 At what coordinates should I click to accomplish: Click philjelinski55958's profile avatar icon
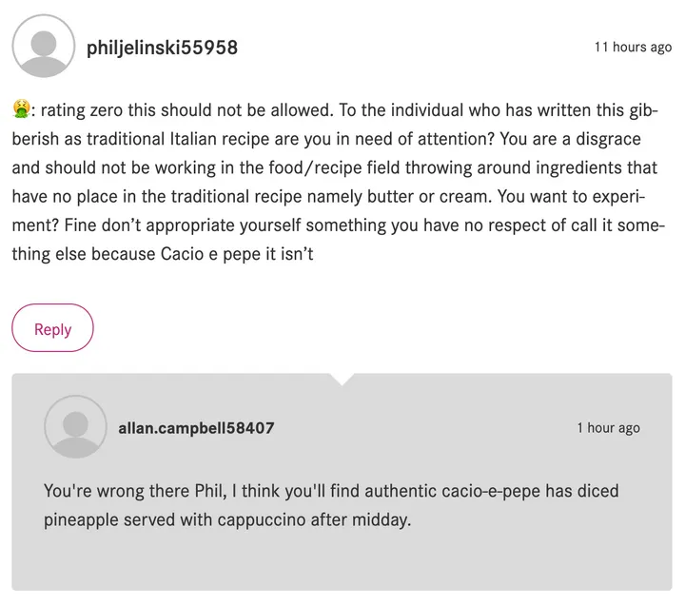(x=43, y=47)
